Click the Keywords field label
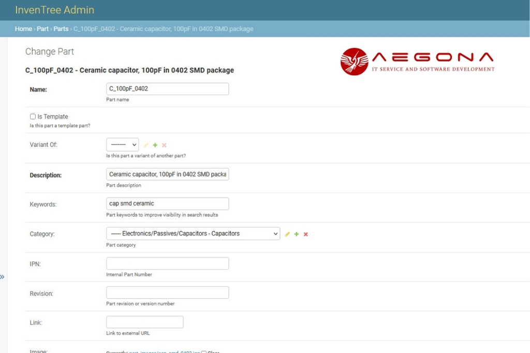The height and width of the screenshot is (353, 530). [43, 204]
